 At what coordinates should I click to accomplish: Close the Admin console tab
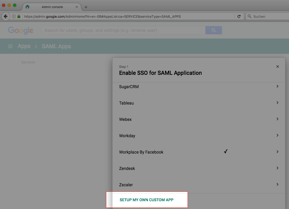(x=77, y=7)
